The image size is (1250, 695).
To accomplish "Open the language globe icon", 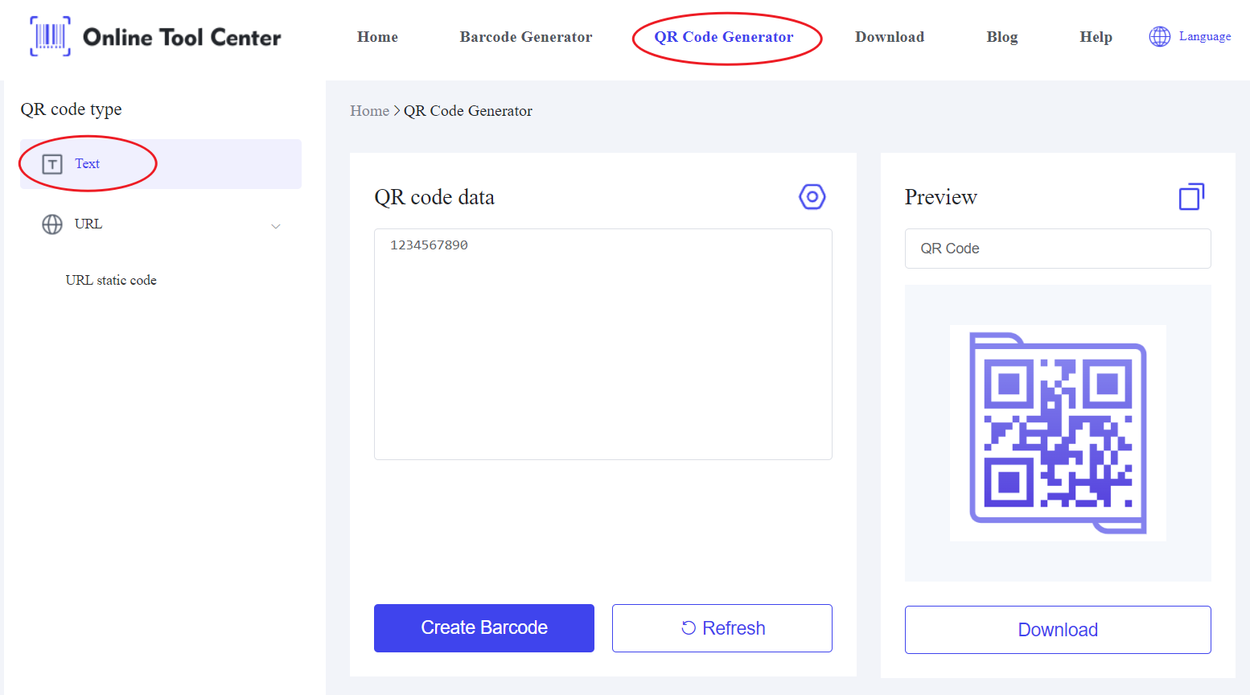I will coord(1159,36).
